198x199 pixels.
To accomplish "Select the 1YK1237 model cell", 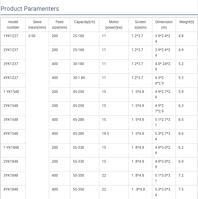I will point(11,36).
